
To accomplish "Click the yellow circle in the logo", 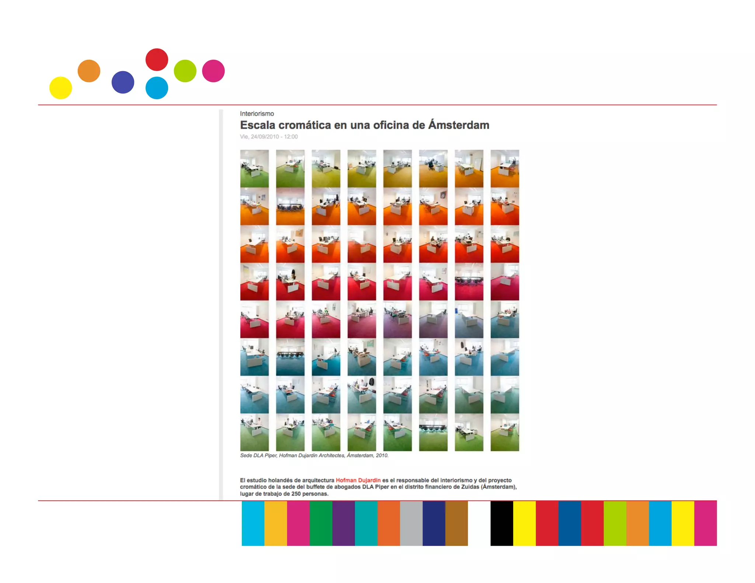I will [60, 88].
